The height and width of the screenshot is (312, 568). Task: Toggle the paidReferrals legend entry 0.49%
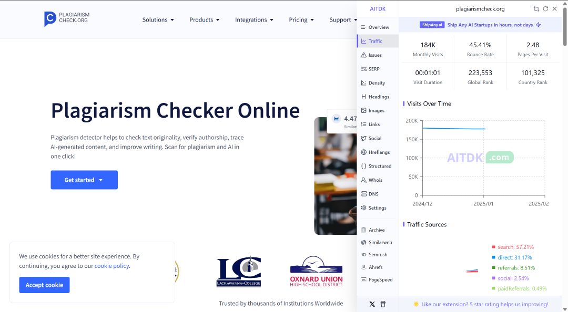point(519,288)
